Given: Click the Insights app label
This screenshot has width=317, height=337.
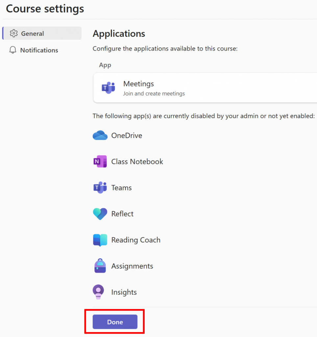Looking at the screenshot, I should (x=124, y=292).
